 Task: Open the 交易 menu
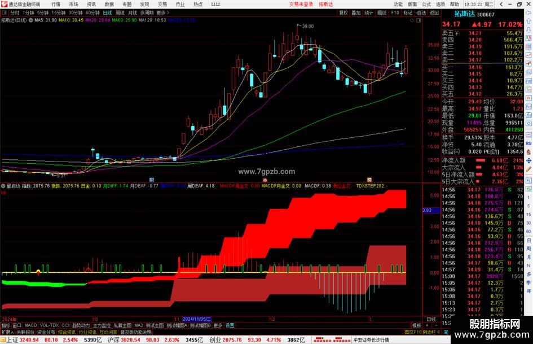(x=162, y=4)
